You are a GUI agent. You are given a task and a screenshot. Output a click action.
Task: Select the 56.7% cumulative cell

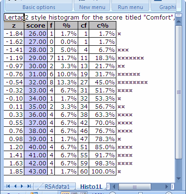(x=103, y=106)
